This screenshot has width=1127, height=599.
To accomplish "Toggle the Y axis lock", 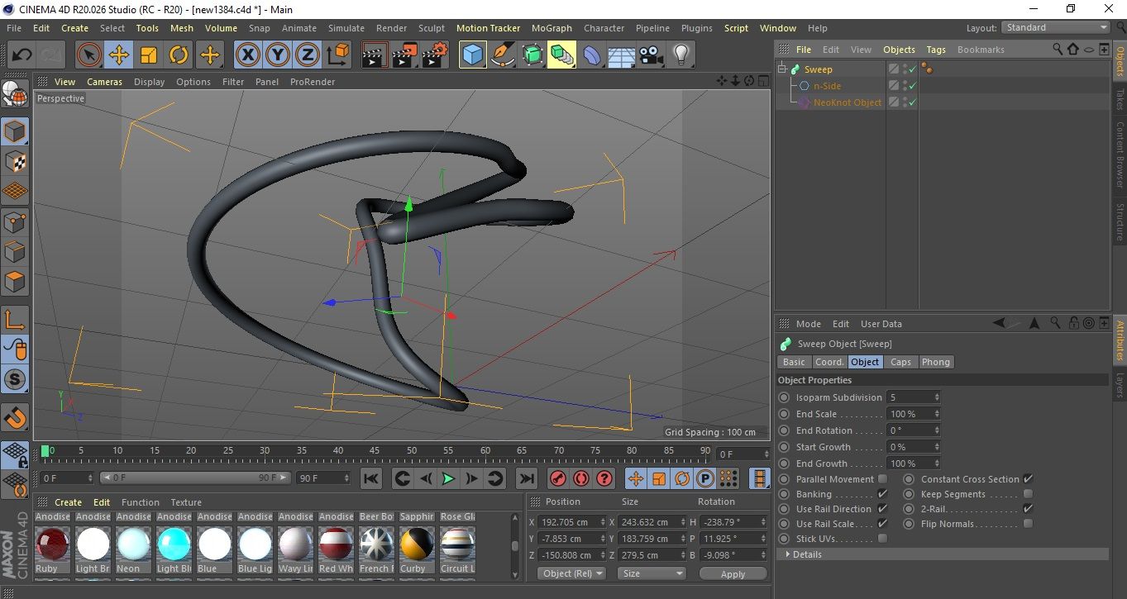I will click(x=278, y=55).
